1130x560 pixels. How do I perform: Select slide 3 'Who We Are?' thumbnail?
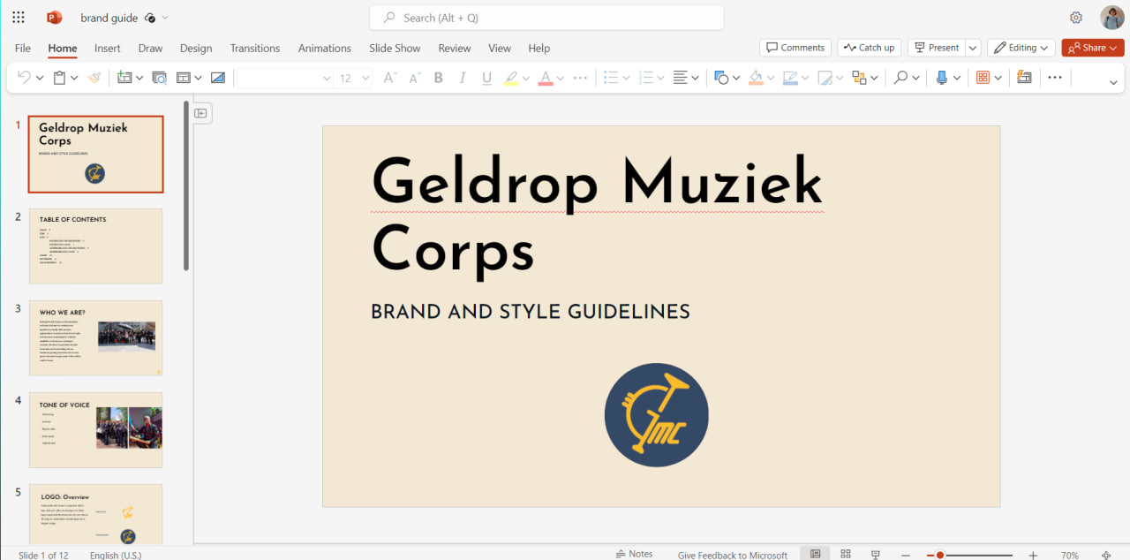click(95, 337)
